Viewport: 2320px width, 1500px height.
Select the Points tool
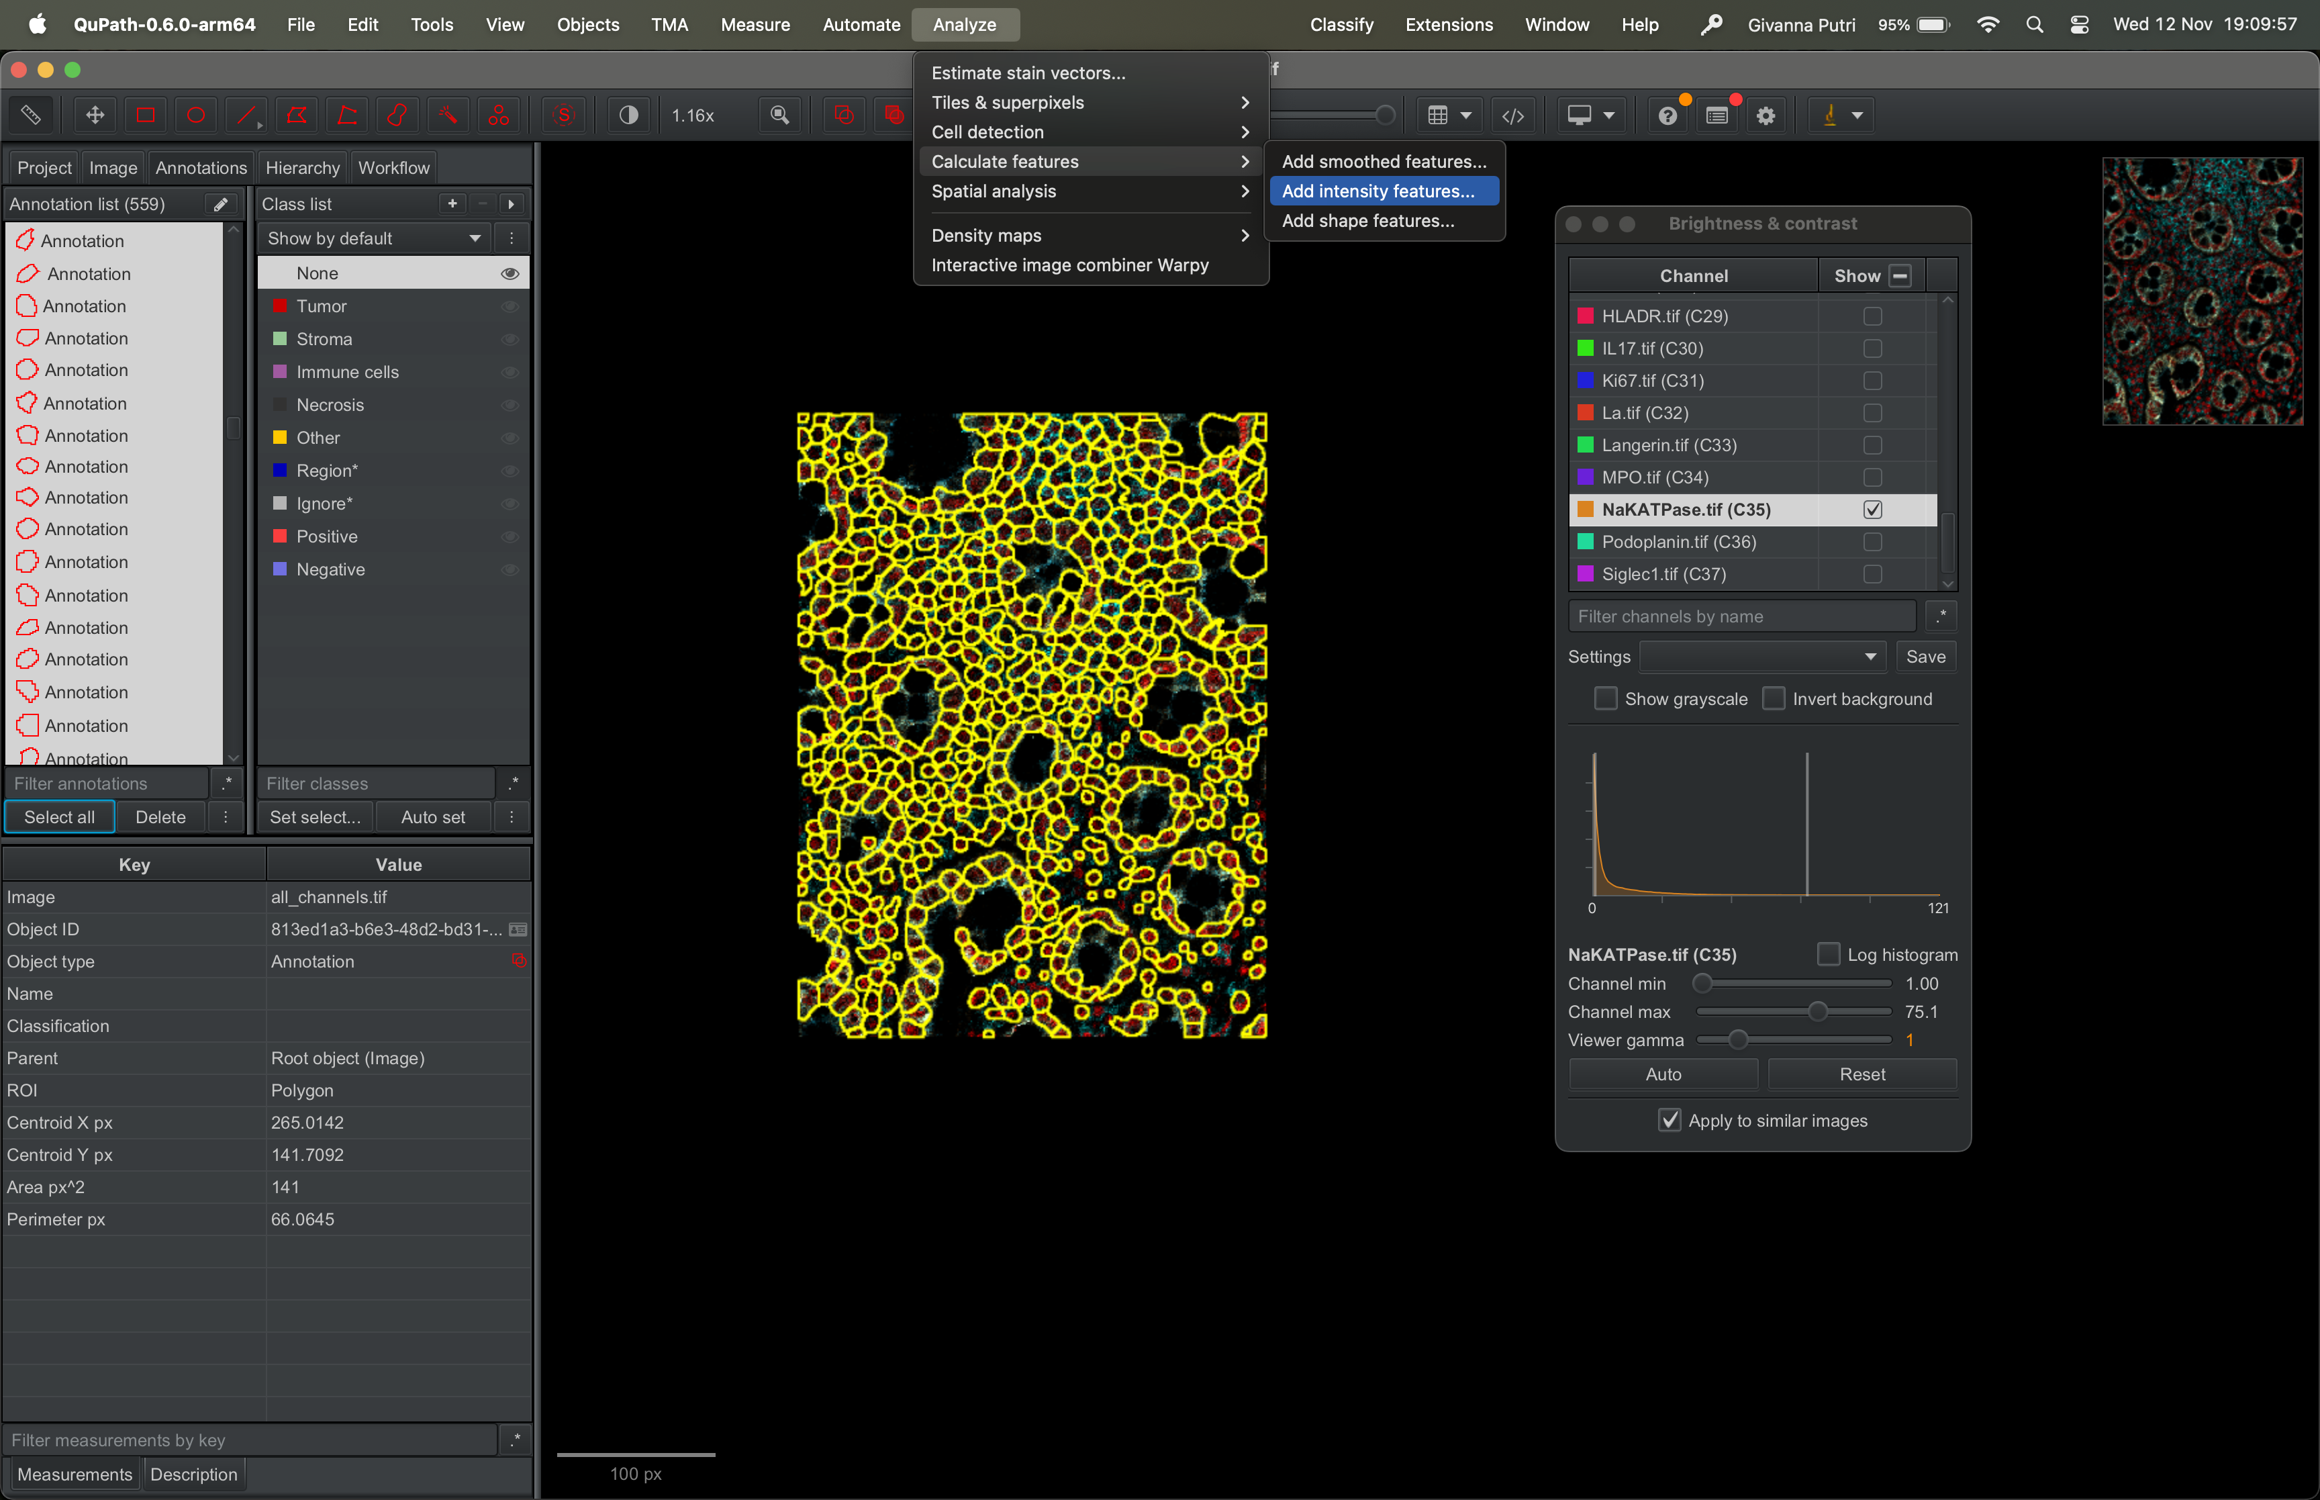pos(499,115)
